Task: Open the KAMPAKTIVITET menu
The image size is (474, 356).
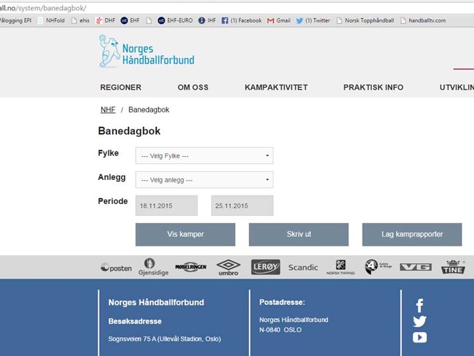Action: point(276,88)
